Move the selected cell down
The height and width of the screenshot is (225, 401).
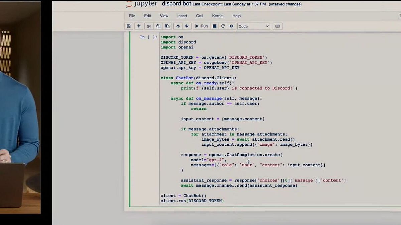pyautogui.click(x=187, y=26)
